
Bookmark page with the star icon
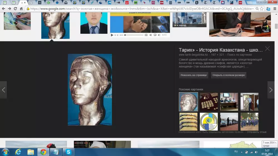(x=262, y=9)
